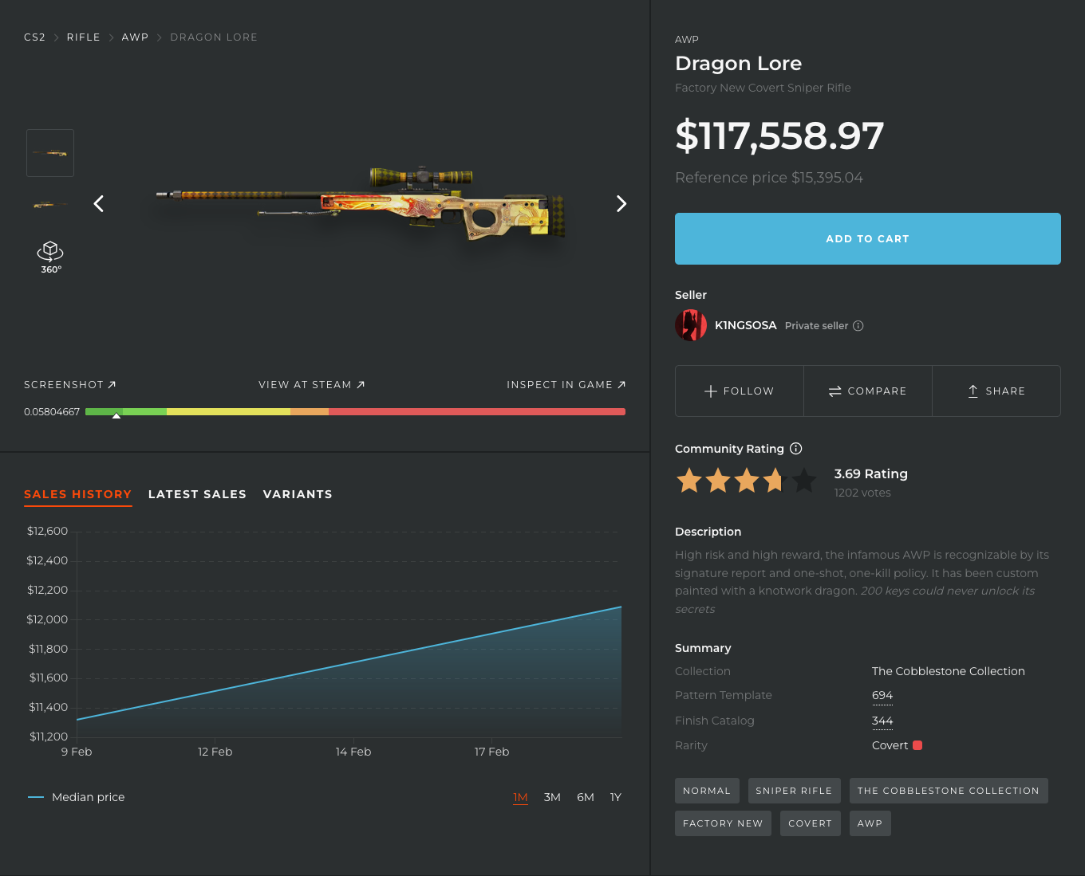Open Screenshot link
Viewport: 1085px width, 876px height.
coord(70,385)
